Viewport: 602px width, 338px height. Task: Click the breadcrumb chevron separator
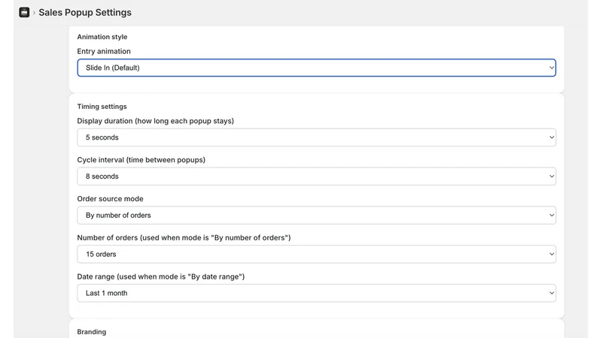pyautogui.click(x=34, y=13)
